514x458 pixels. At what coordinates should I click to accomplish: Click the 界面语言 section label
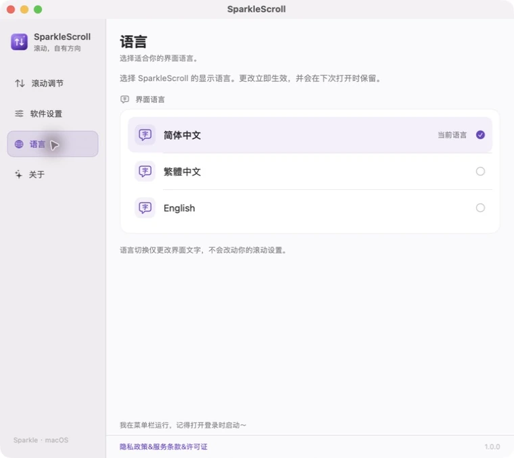pyautogui.click(x=150, y=99)
